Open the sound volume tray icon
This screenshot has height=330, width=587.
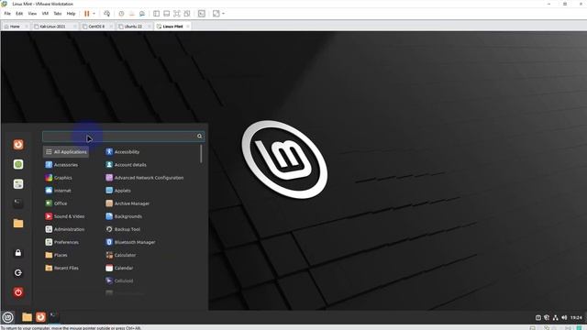(x=564, y=318)
